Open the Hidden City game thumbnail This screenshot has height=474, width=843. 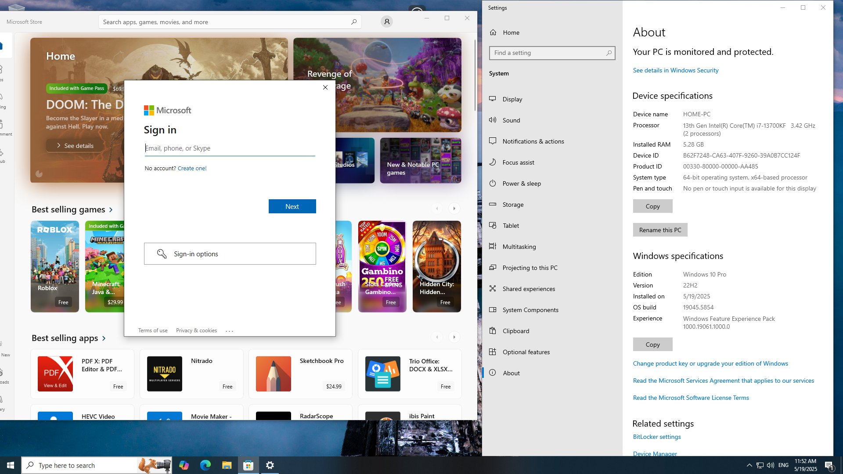coord(437,266)
